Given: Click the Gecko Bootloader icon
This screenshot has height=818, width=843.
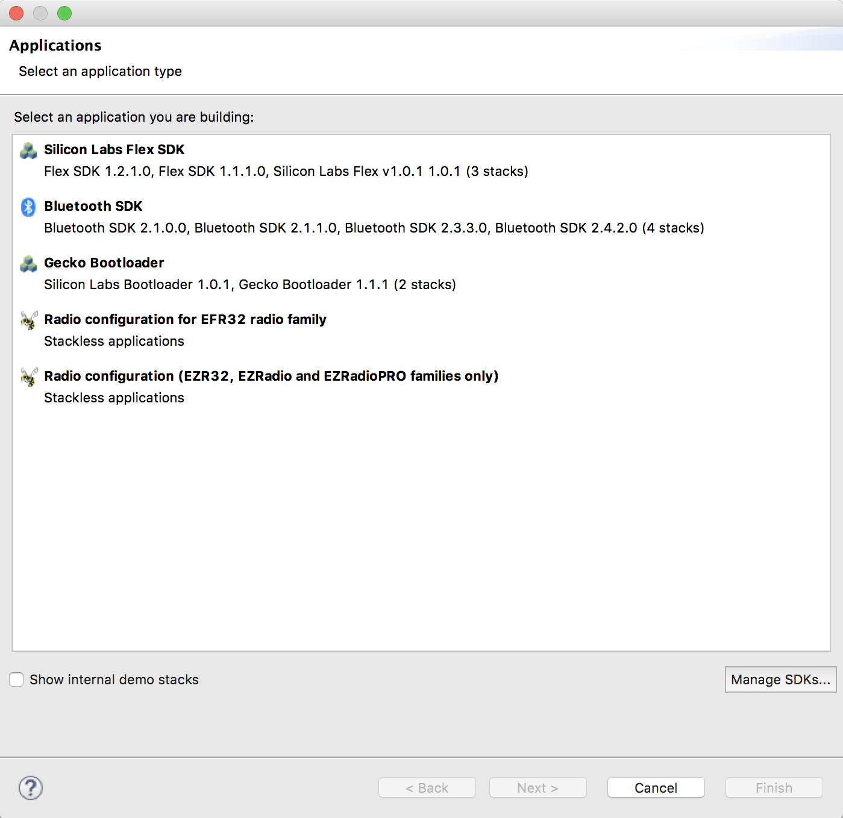Looking at the screenshot, I should 28,264.
